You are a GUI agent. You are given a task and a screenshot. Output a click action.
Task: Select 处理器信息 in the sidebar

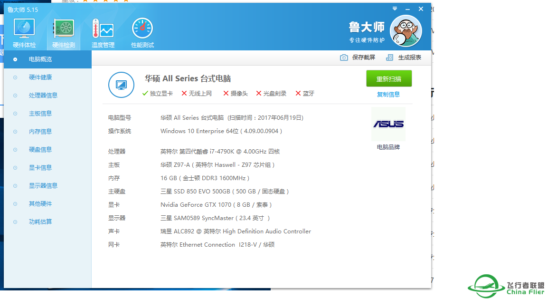point(47,96)
